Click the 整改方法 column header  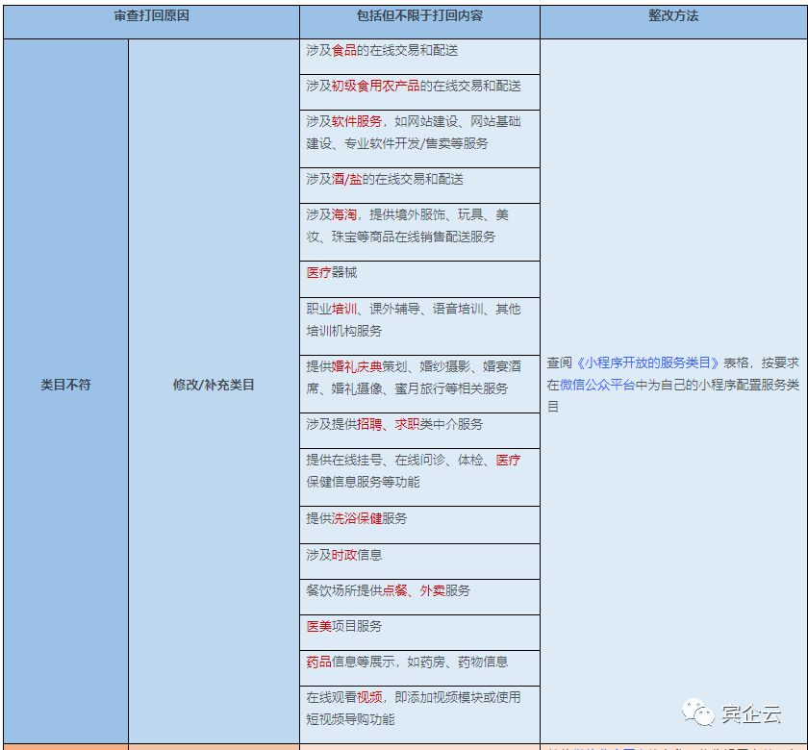pos(673,21)
